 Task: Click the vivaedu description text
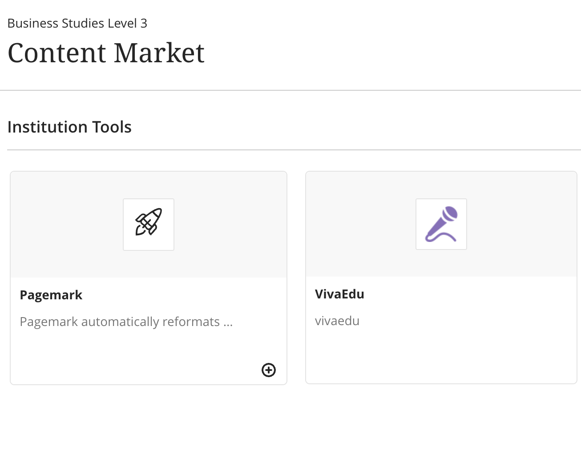coord(337,321)
